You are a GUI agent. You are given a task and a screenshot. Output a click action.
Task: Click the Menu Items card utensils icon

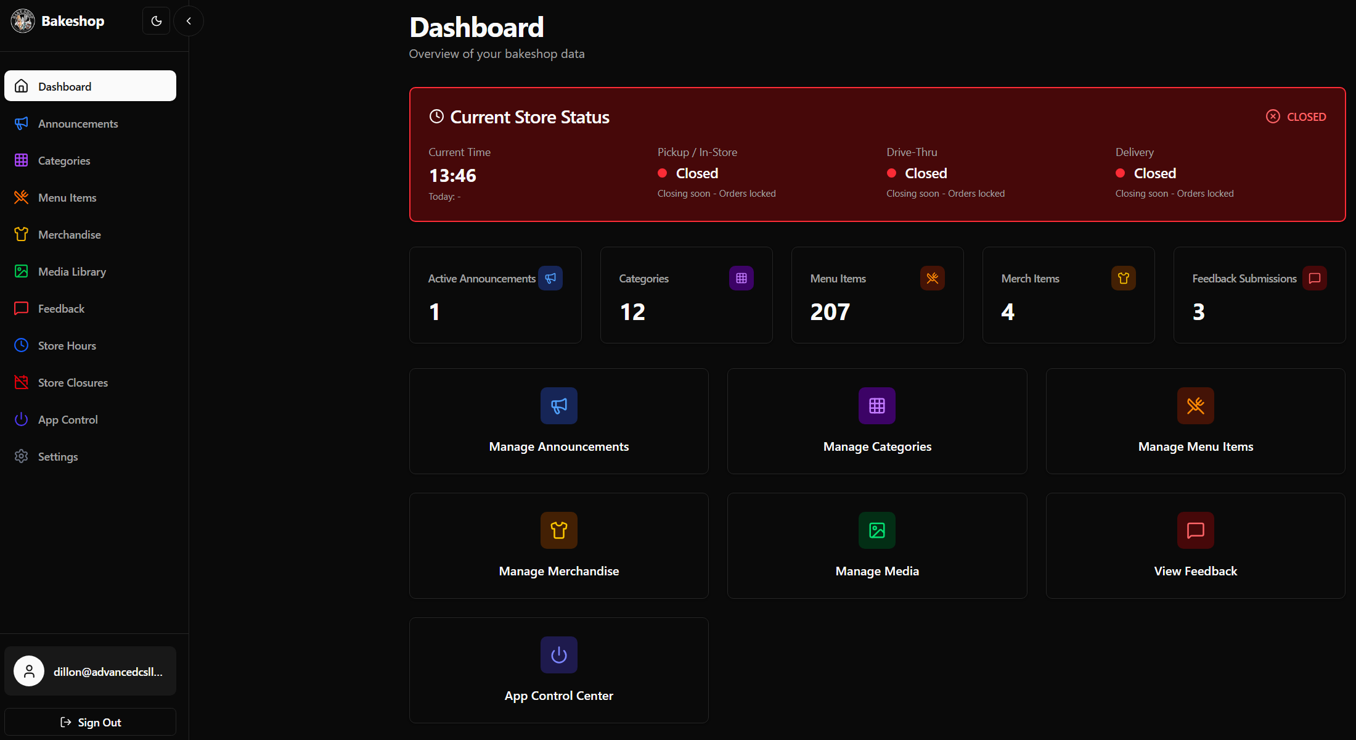pos(933,278)
